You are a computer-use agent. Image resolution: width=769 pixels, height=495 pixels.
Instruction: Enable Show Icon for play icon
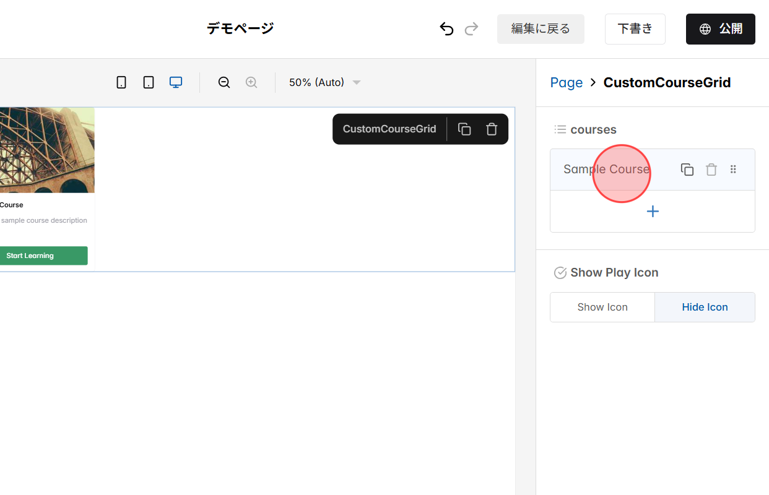tap(602, 307)
